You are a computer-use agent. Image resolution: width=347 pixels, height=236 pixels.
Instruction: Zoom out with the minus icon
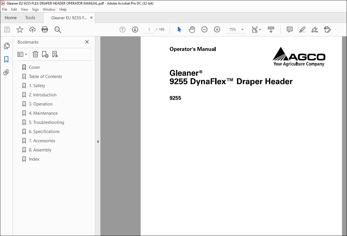coord(204,30)
